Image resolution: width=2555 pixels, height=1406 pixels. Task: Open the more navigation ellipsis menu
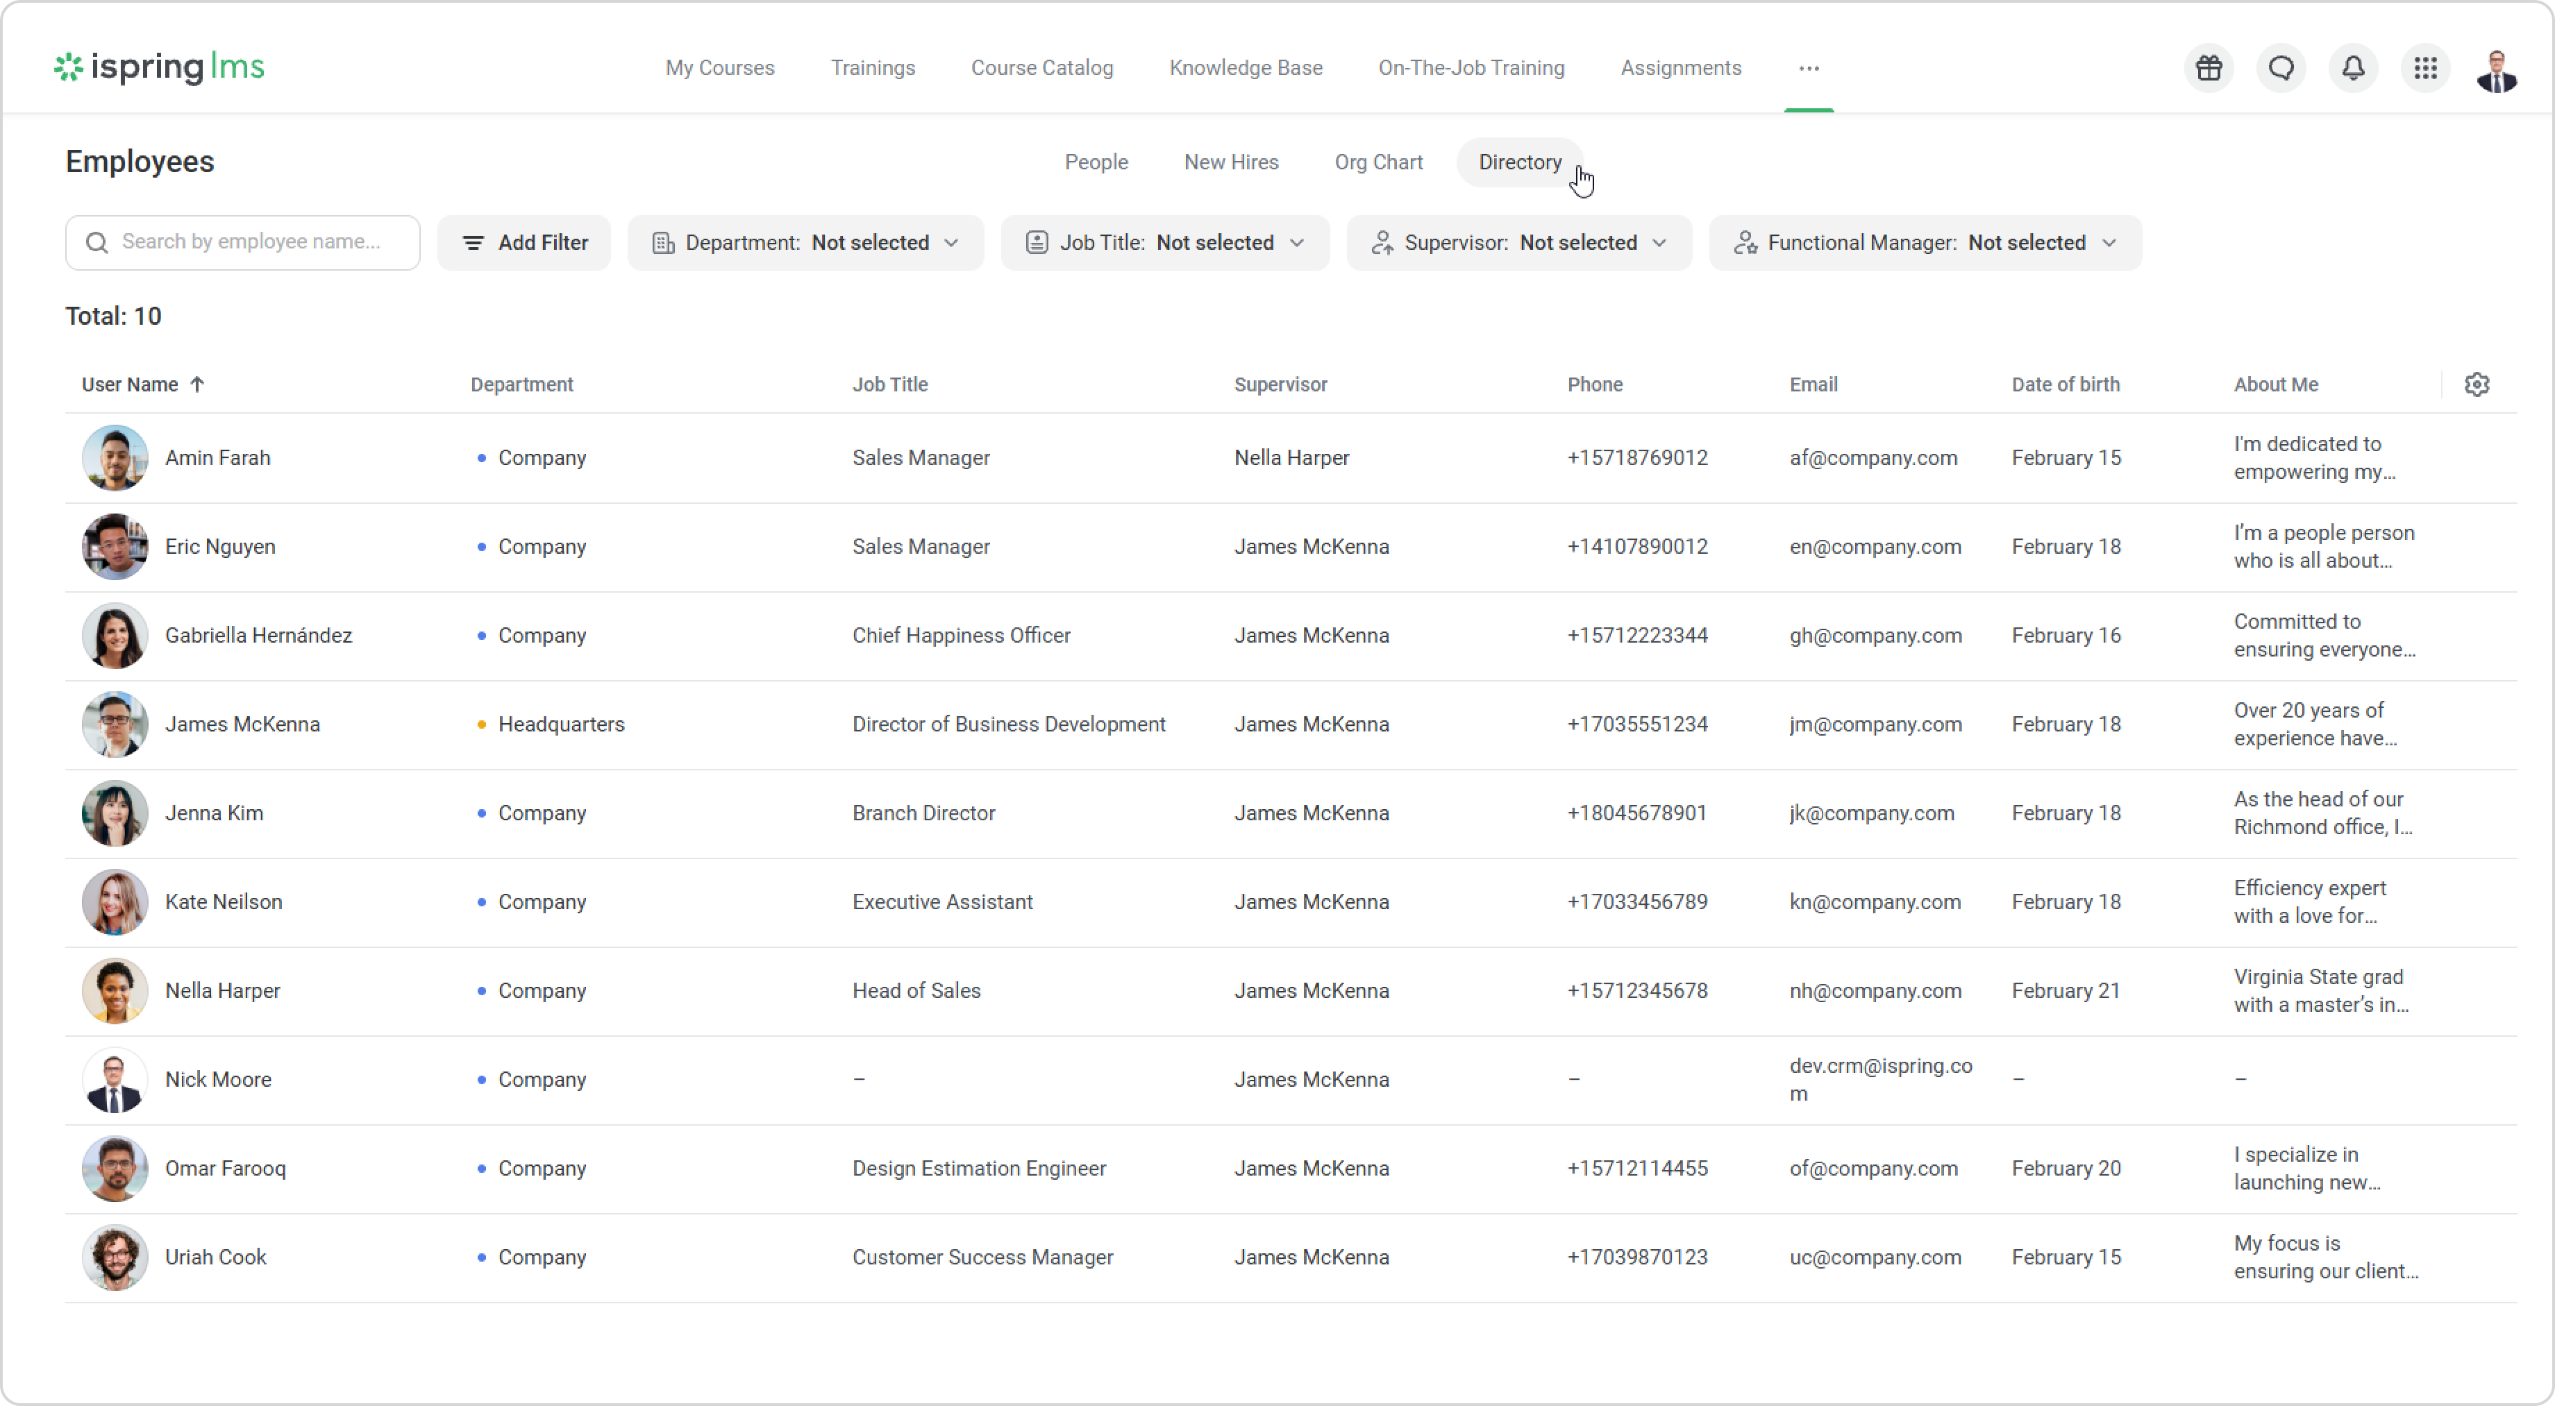point(1808,69)
